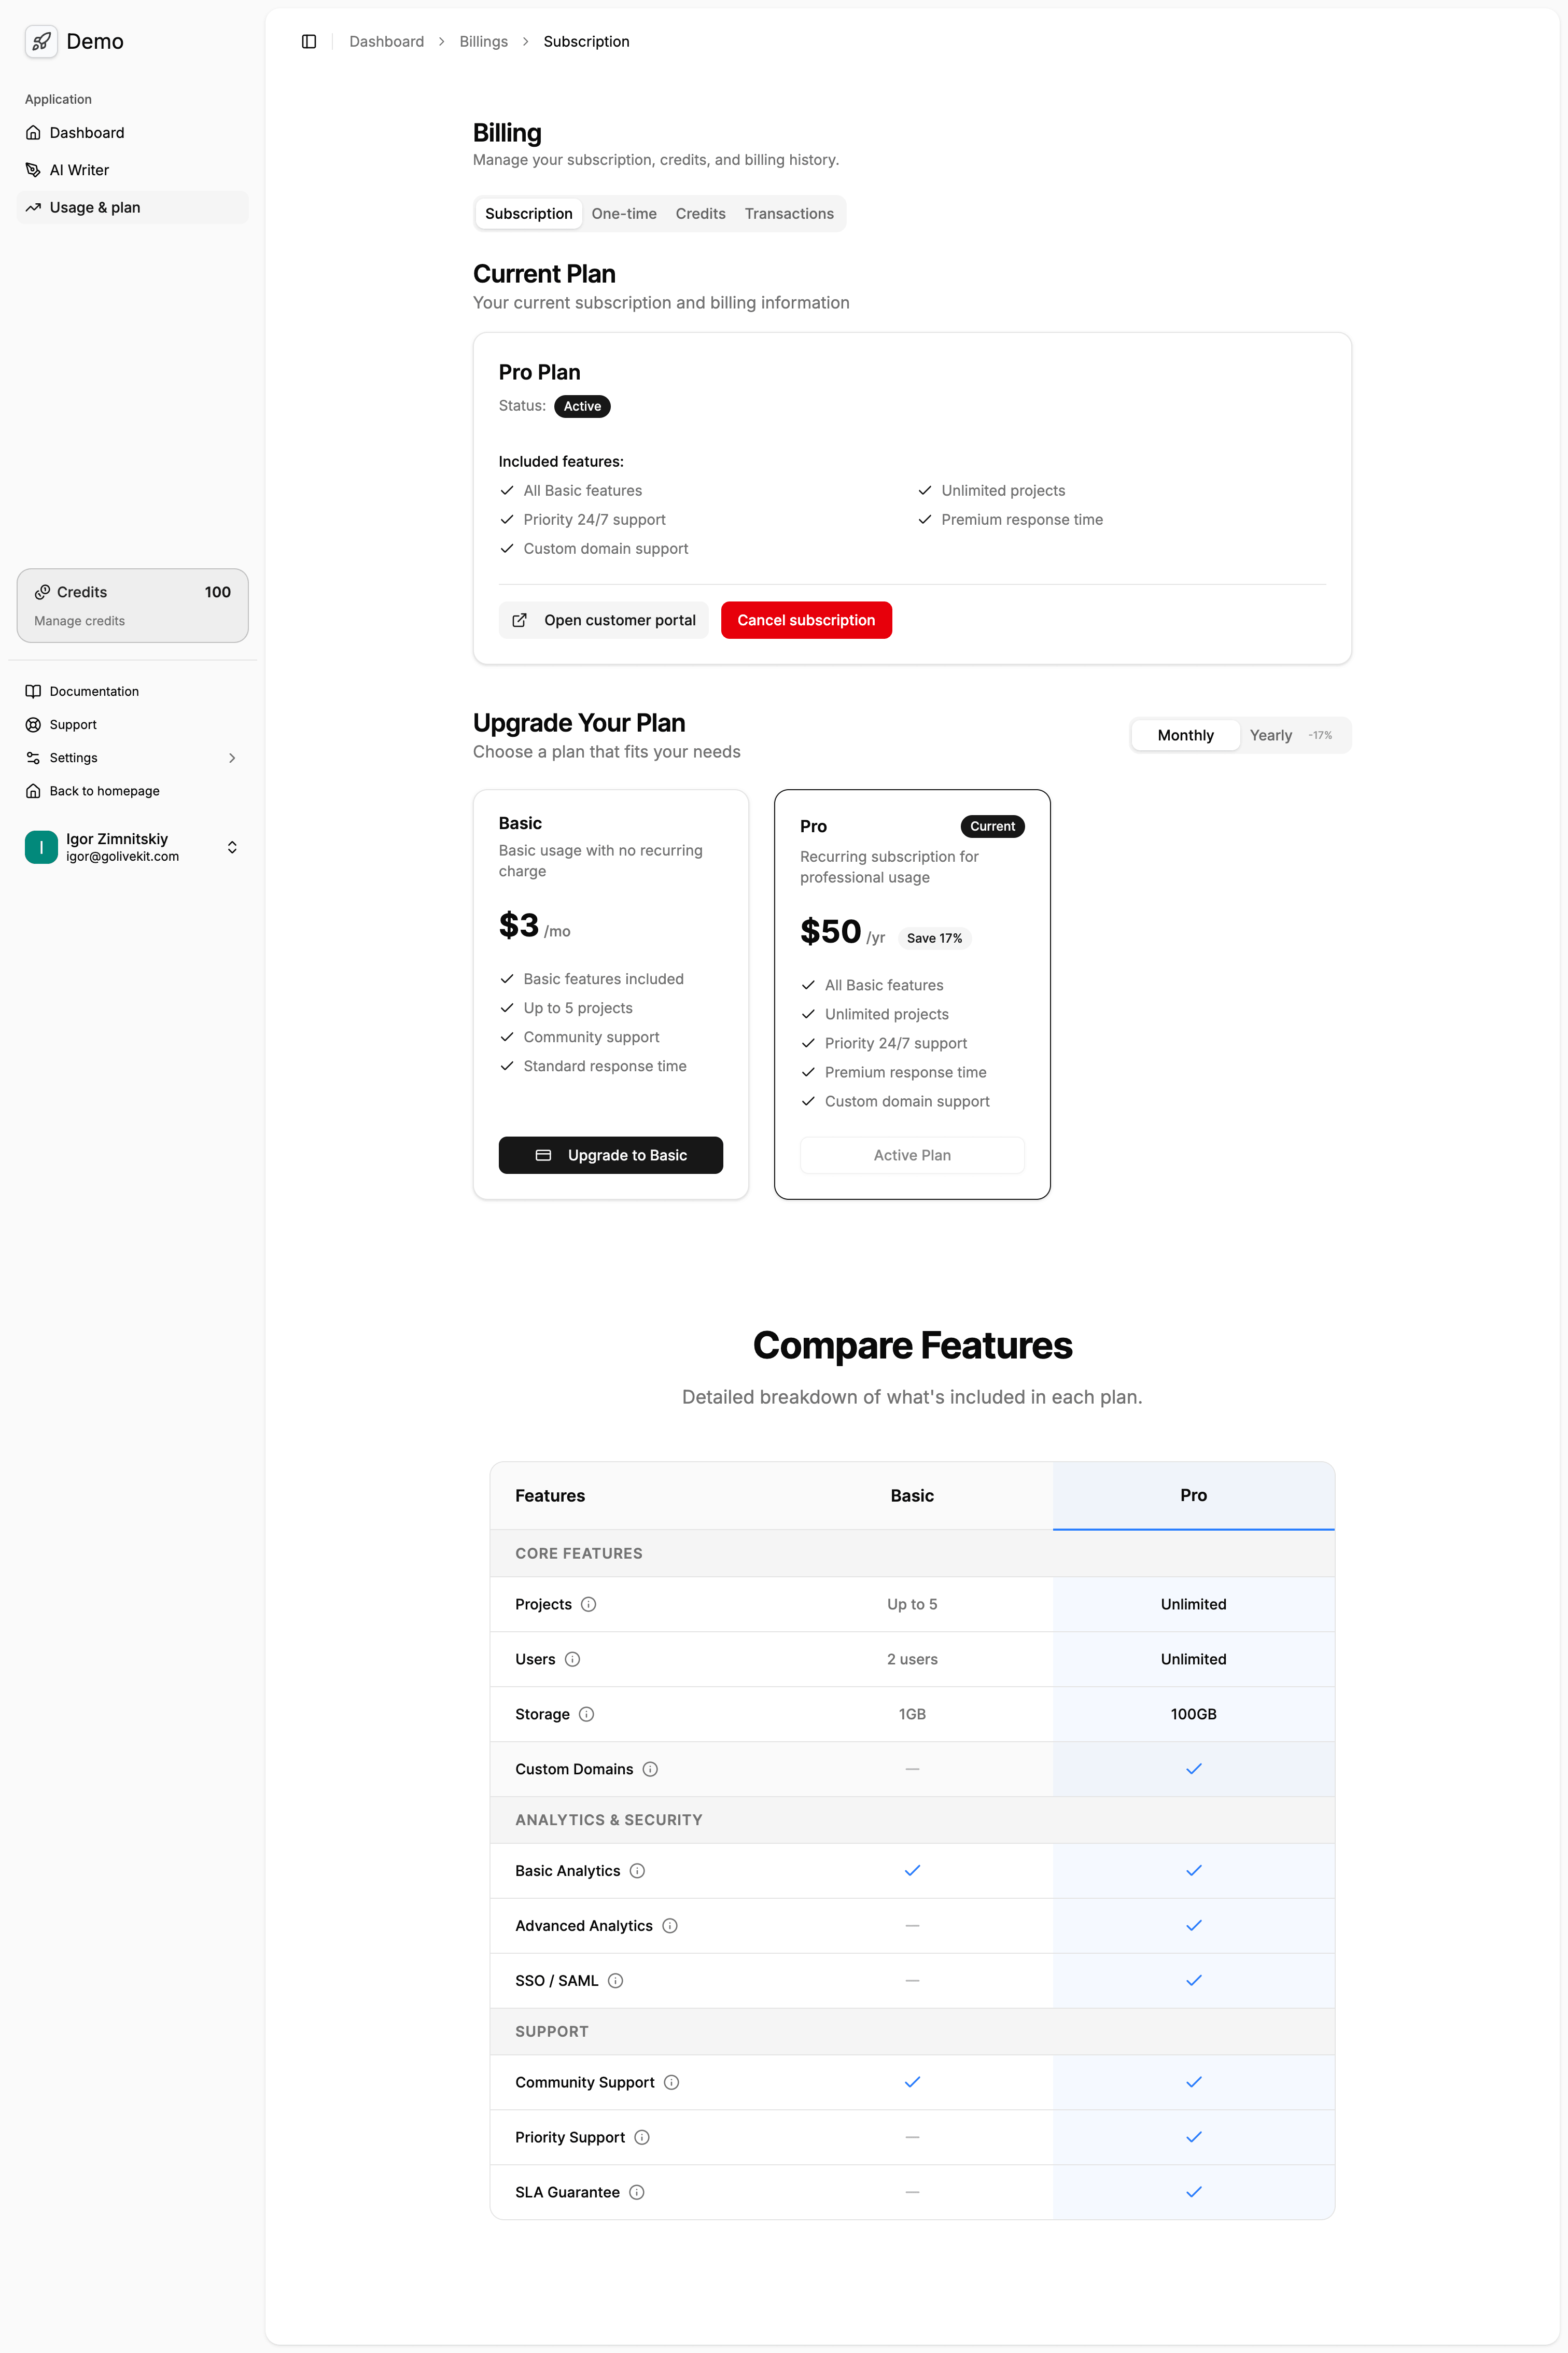
Task: Click the info icon next to Priority Support
Action: tap(642, 2137)
